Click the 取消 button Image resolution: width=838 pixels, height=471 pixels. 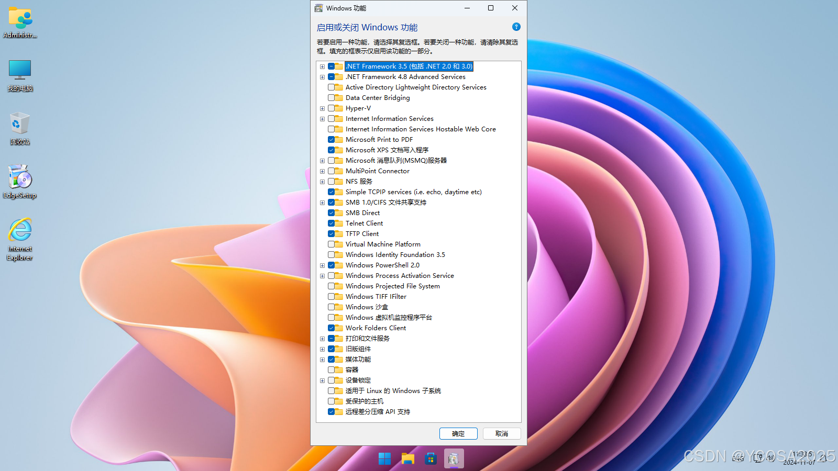pos(502,434)
